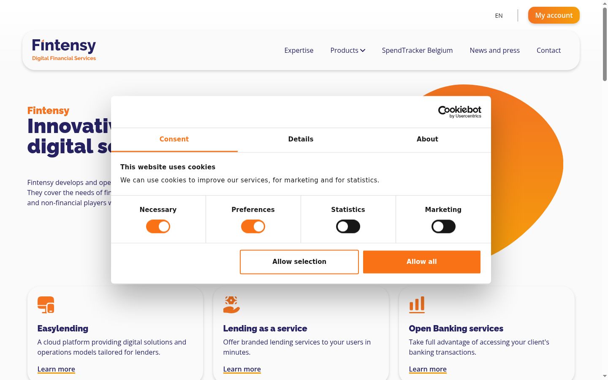This screenshot has height=380, width=608.
Task: Expand the Products dropdown menu
Action: click(x=347, y=50)
